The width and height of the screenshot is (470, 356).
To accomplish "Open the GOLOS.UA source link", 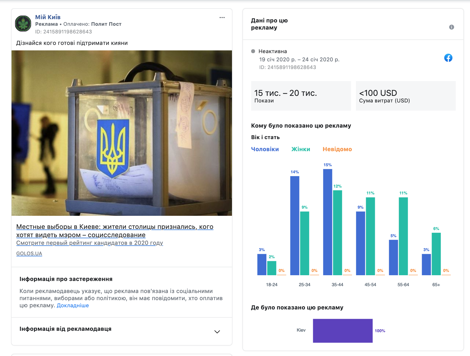I will tap(29, 254).
